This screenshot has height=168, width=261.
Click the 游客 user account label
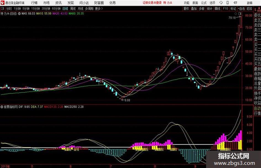(249, 3)
